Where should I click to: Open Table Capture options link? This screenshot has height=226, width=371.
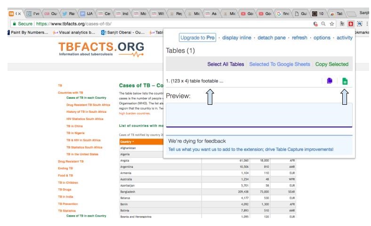pyautogui.click(x=322, y=38)
